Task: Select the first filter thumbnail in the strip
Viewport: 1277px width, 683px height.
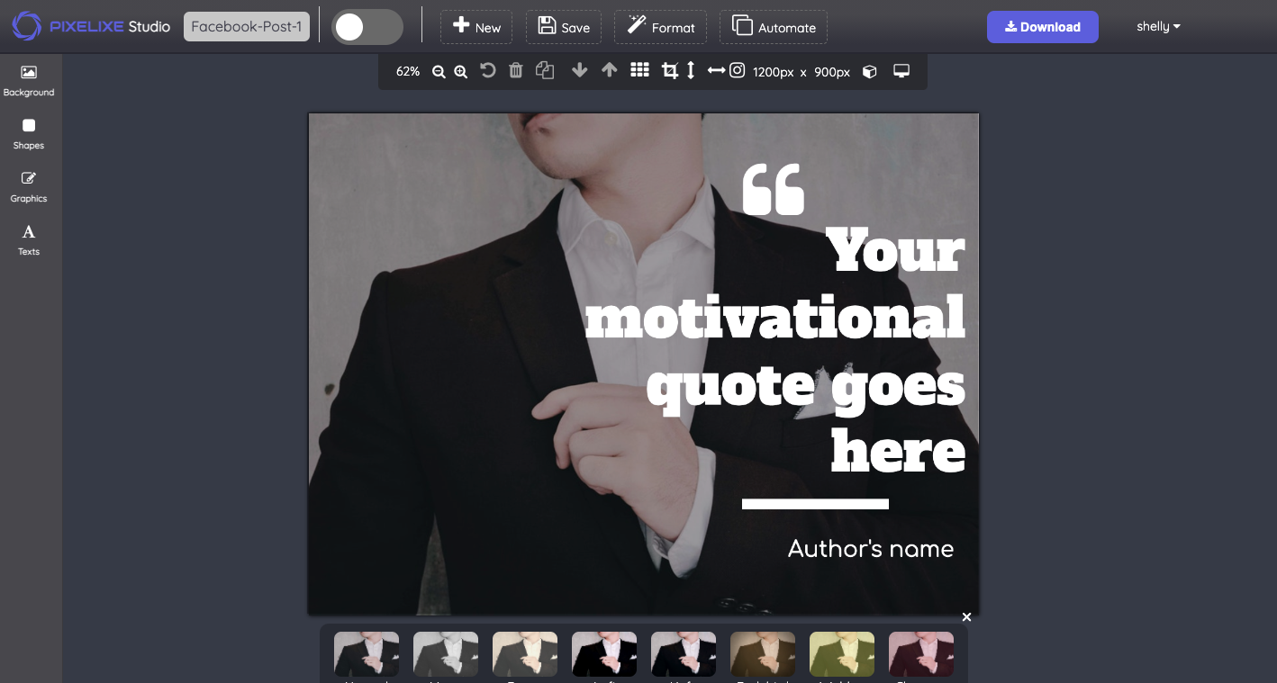Action: [x=367, y=654]
